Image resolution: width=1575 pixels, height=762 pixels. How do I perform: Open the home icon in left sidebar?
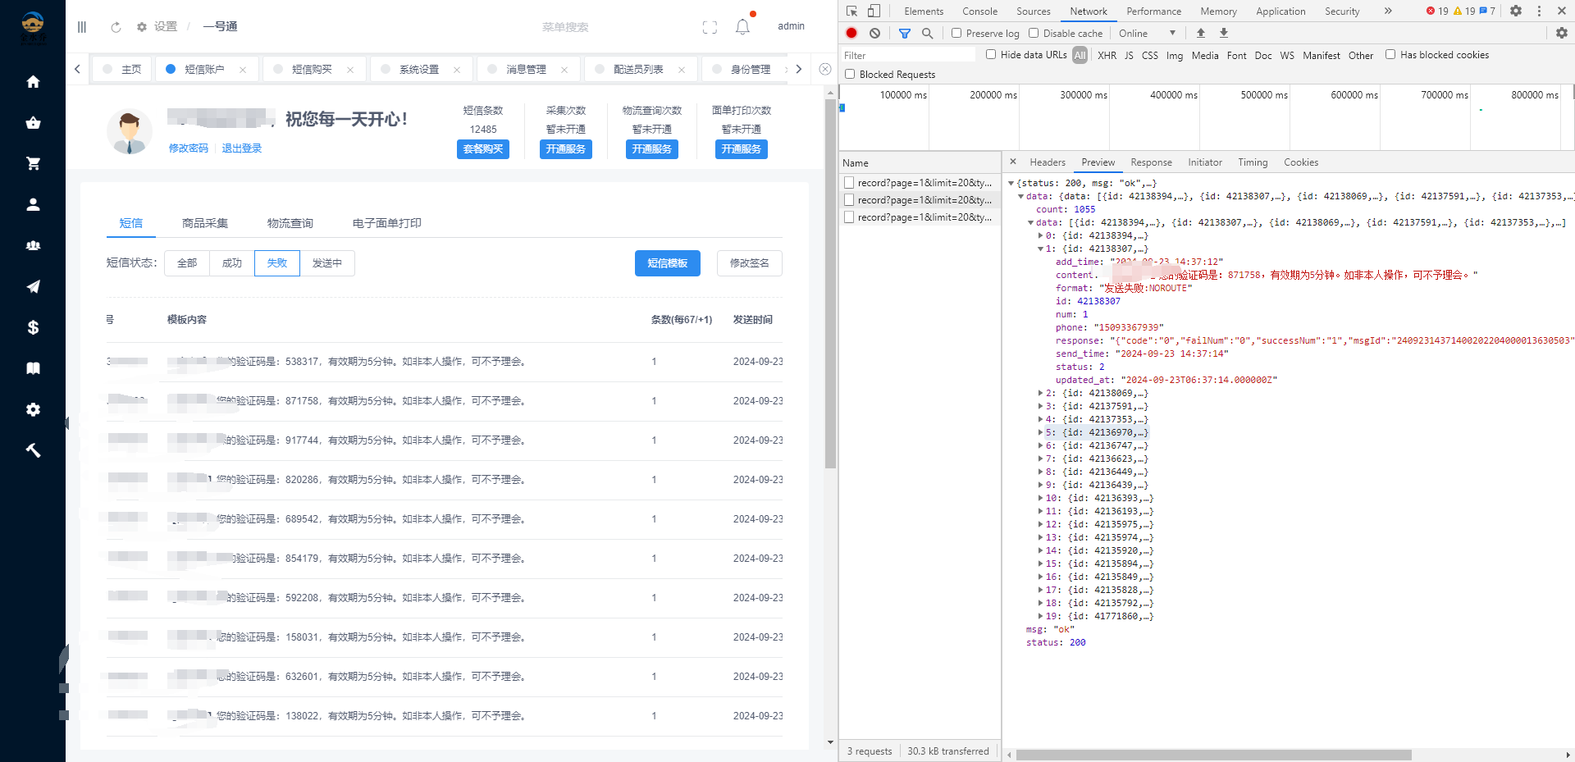pos(33,82)
